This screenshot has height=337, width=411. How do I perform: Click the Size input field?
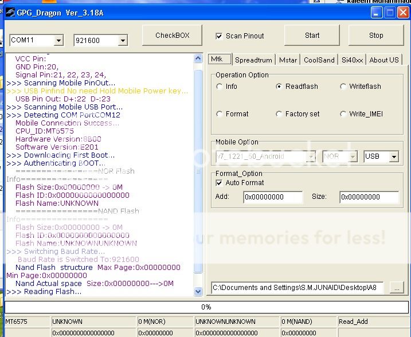point(369,197)
